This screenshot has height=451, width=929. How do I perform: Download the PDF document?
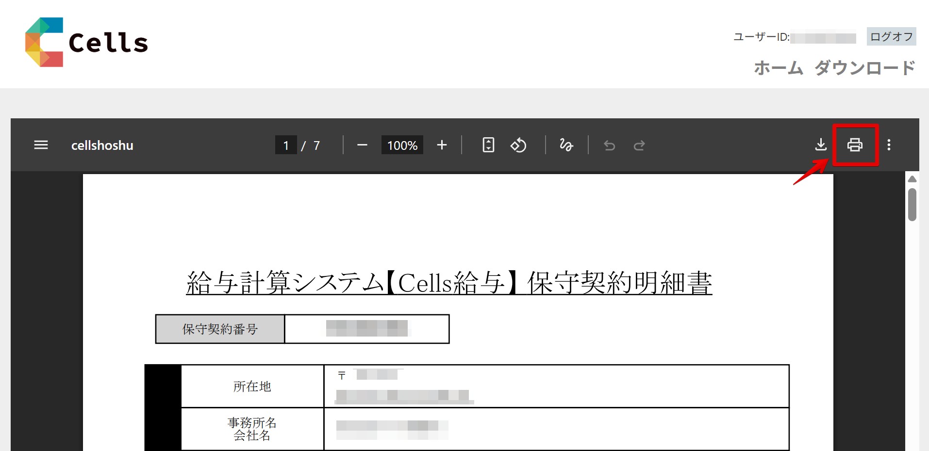click(821, 145)
